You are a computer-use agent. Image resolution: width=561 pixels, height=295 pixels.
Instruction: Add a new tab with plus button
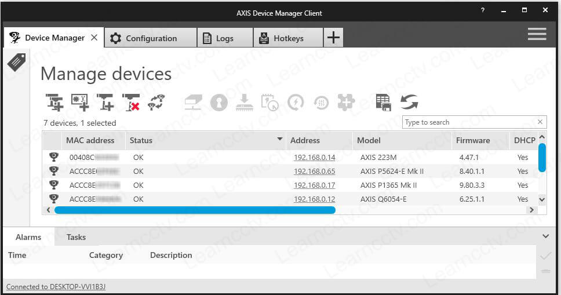tap(333, 38)
